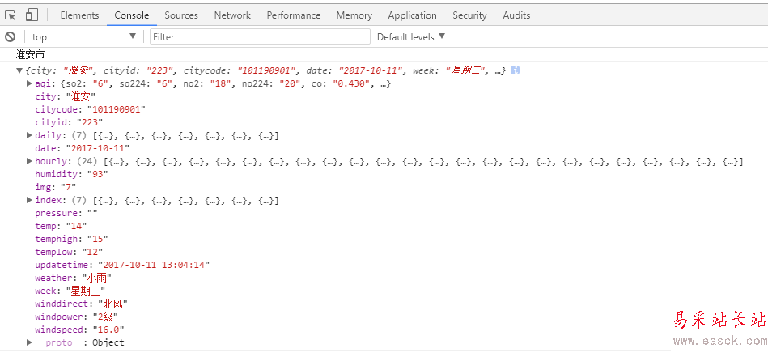Open the Sources tab
768x353 pixels.
181,15
